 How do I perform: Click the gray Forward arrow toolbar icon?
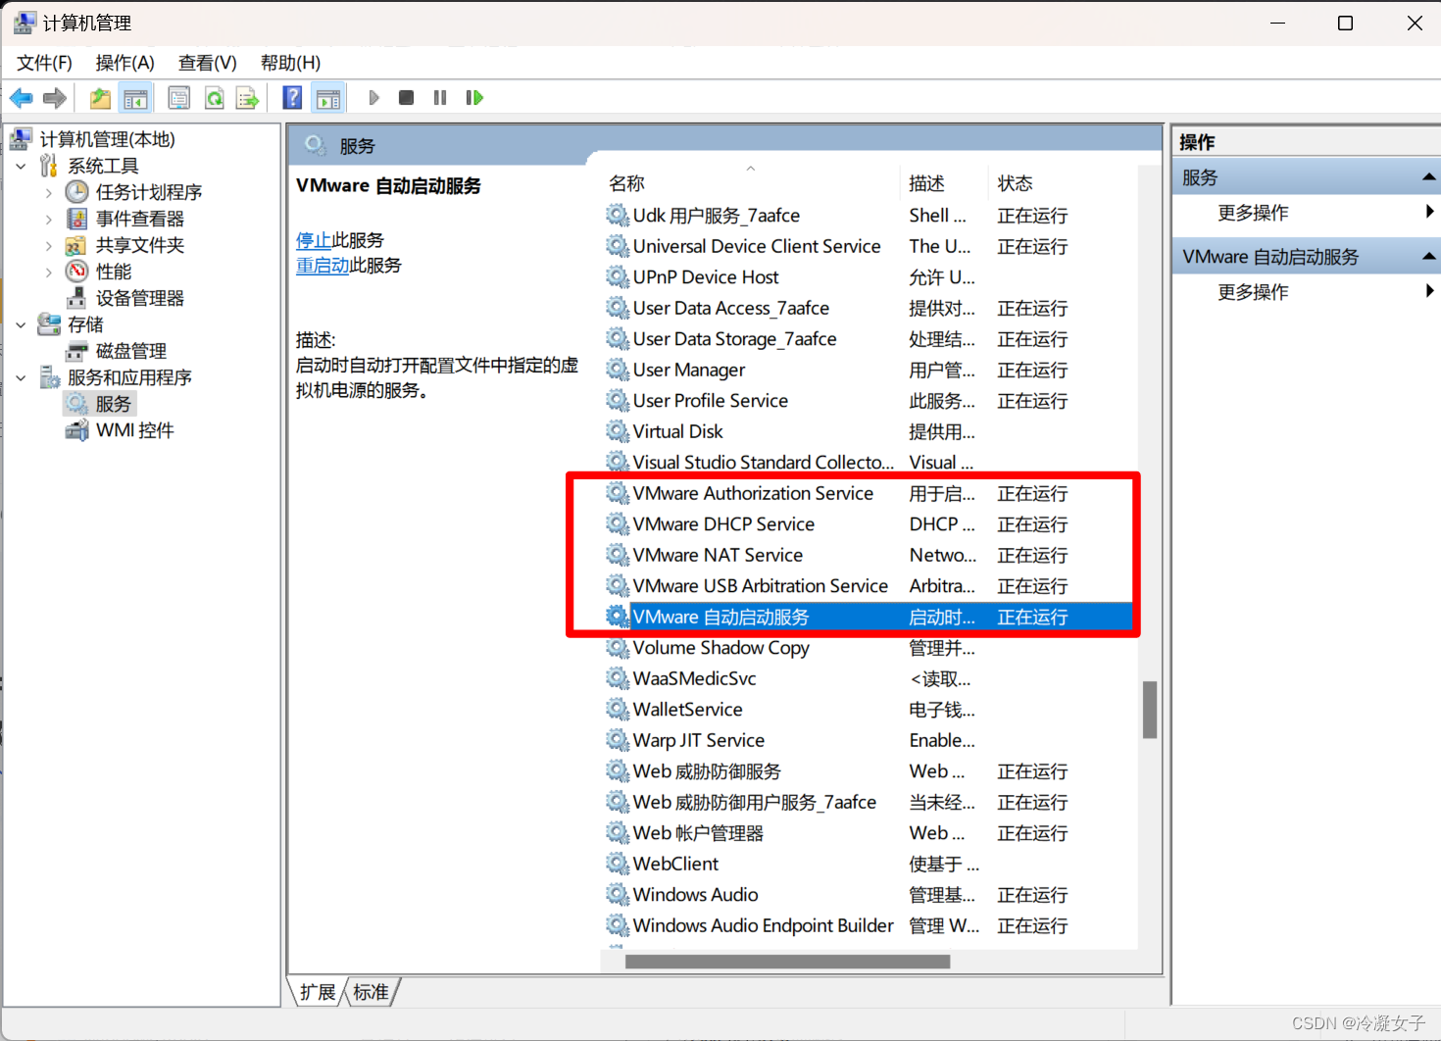[x=55, y=98]
